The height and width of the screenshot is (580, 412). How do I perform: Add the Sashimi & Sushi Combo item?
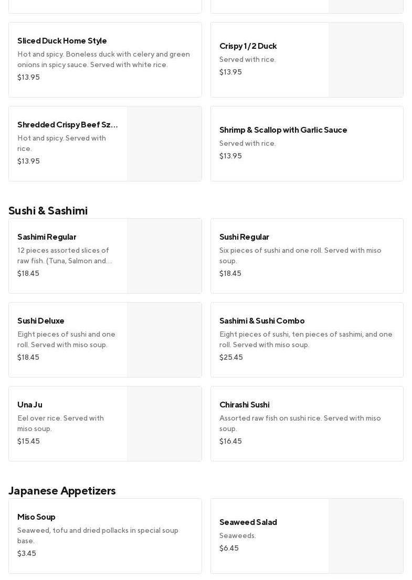click(x=307, y=340)
